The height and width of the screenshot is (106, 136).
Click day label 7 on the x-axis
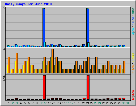coord(33,103)
